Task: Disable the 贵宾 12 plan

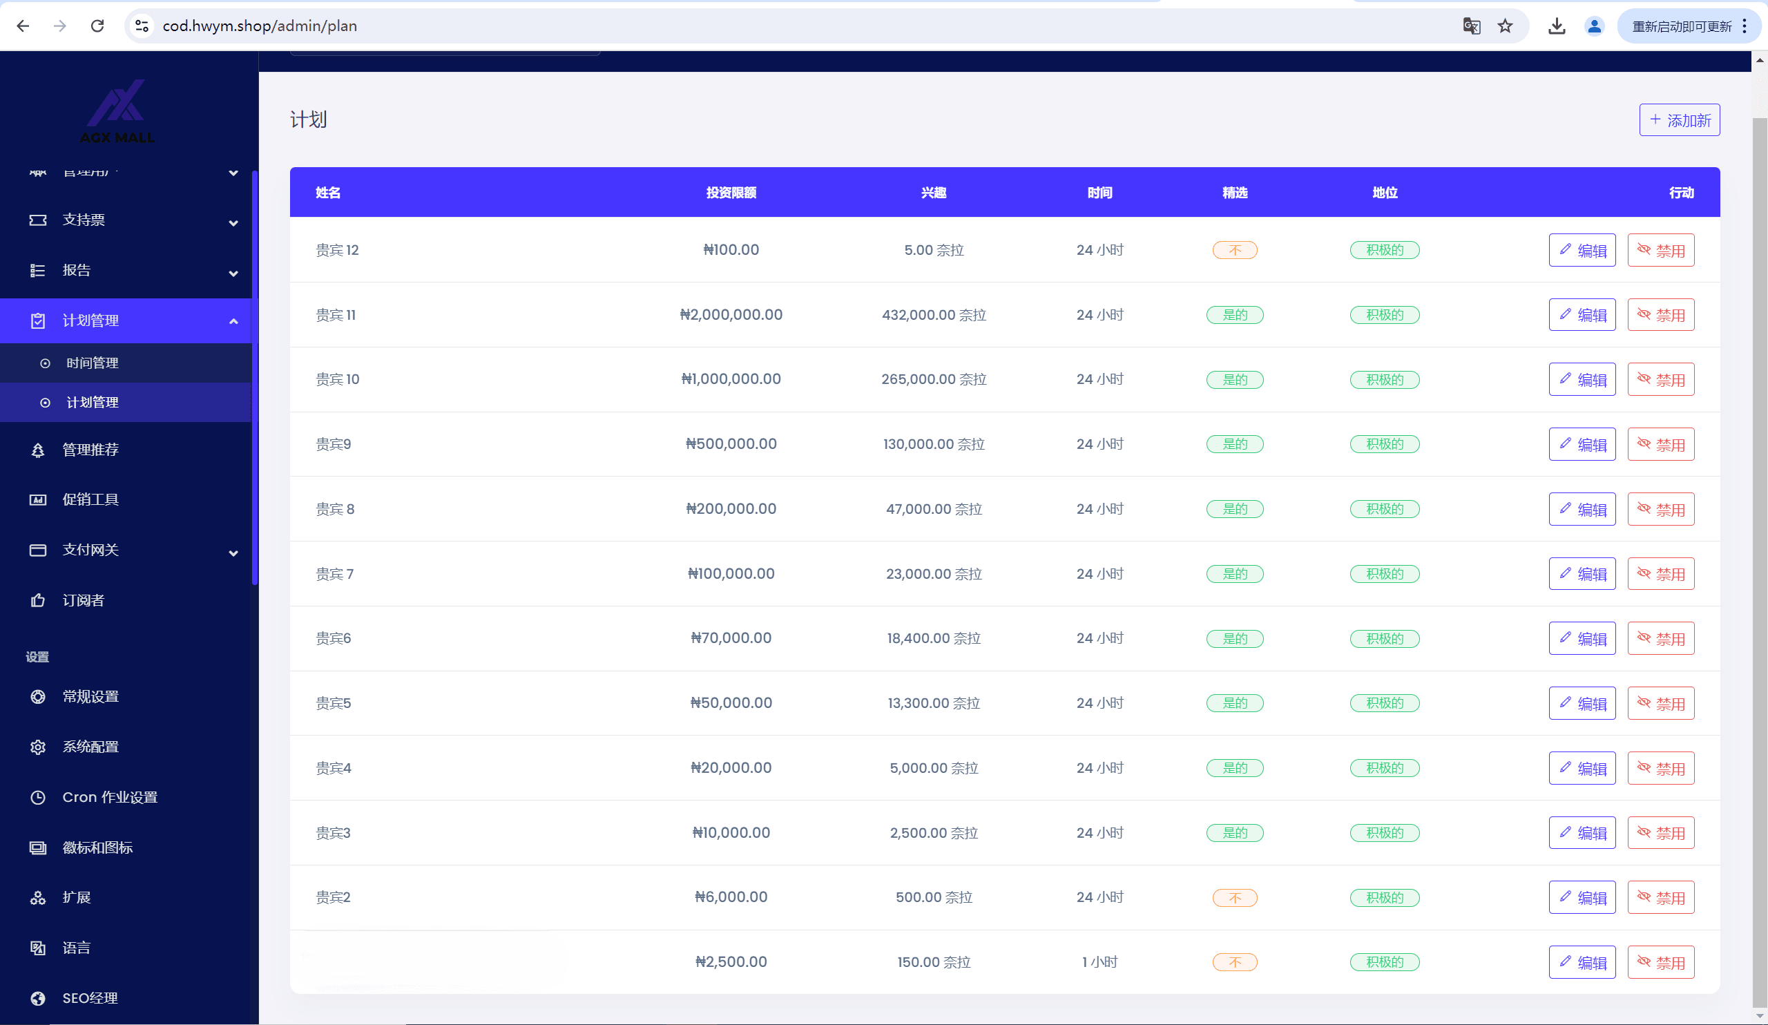Action: (x=1660, y=251)
